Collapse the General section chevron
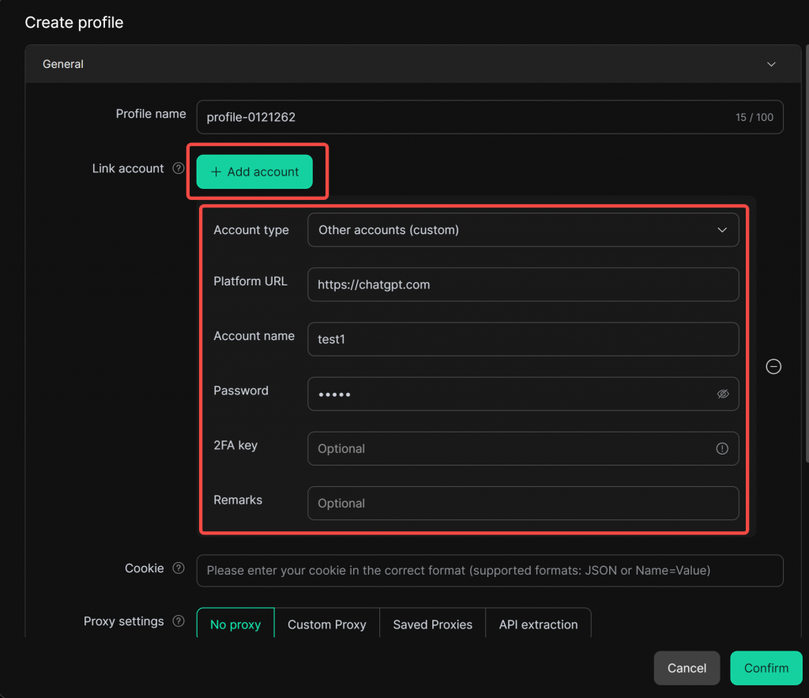 coord(771,64)
